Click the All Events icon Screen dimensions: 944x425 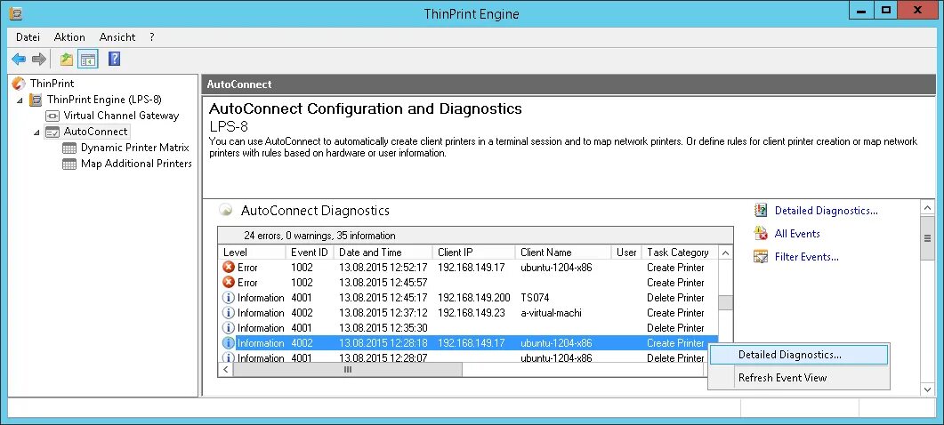(x=761, y=233)
